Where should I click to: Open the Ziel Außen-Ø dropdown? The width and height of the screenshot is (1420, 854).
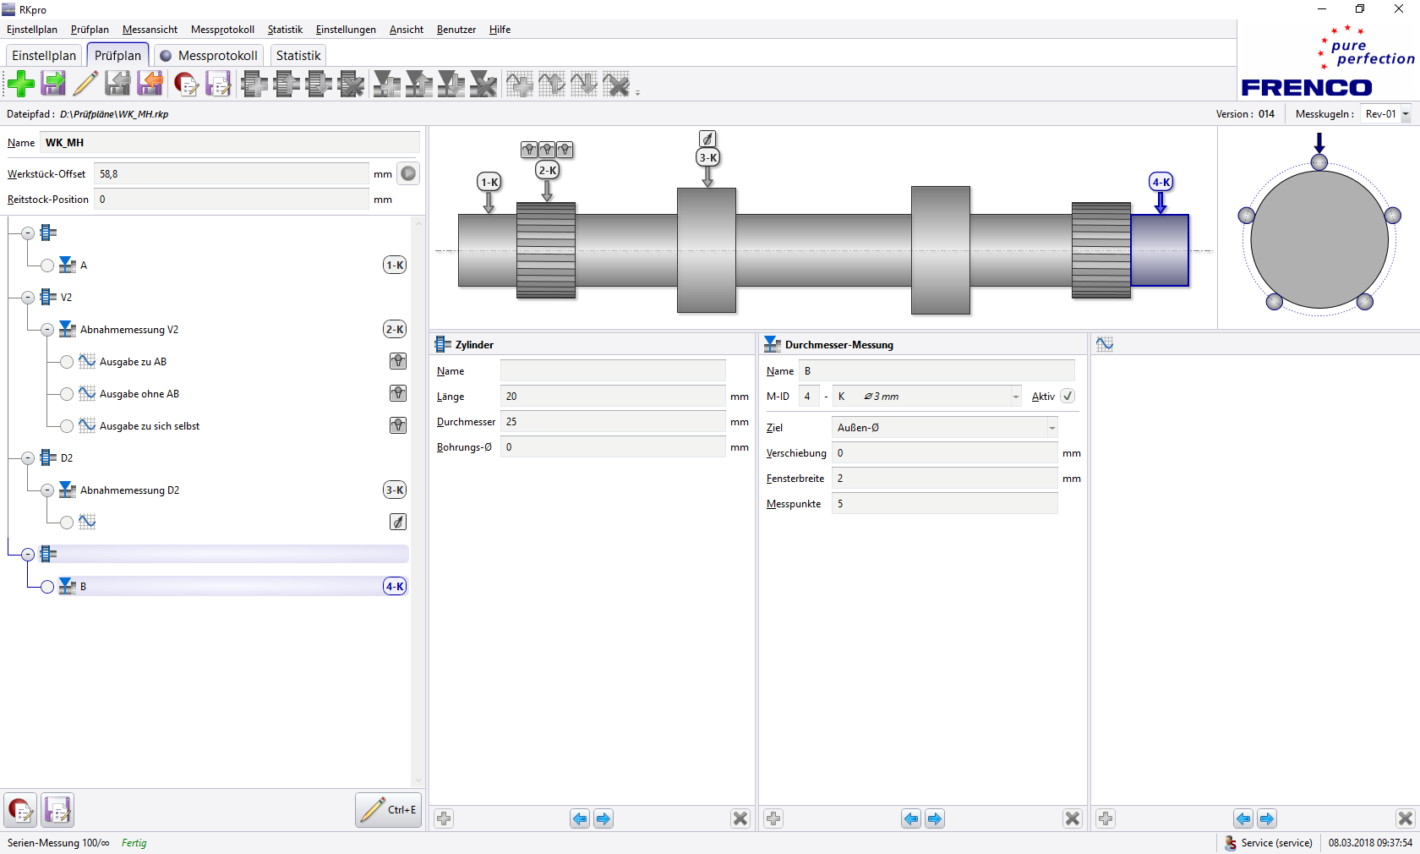pos(1051,428)
